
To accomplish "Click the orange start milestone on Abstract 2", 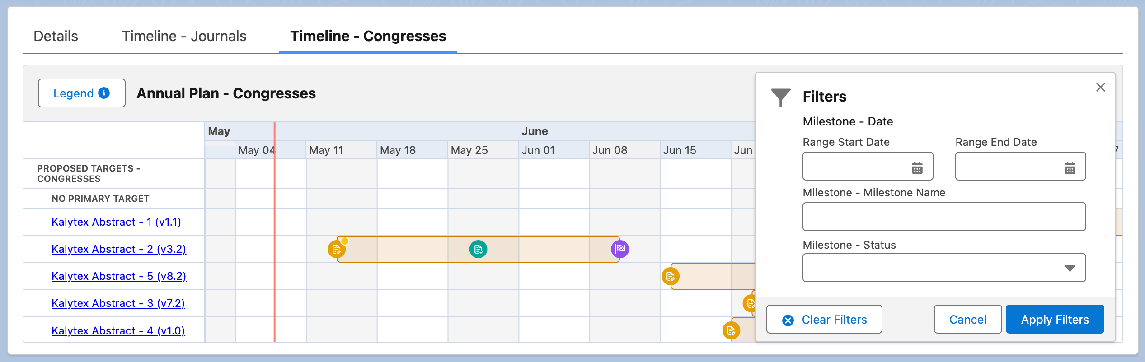I will point(336,249).
